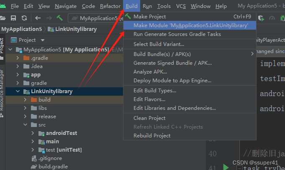Click the Android Studio logo icon

point(3,6)
